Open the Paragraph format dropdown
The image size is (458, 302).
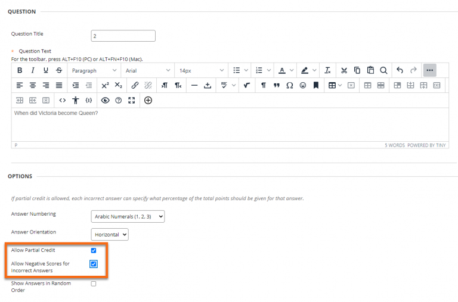click(x=94, y=71)
